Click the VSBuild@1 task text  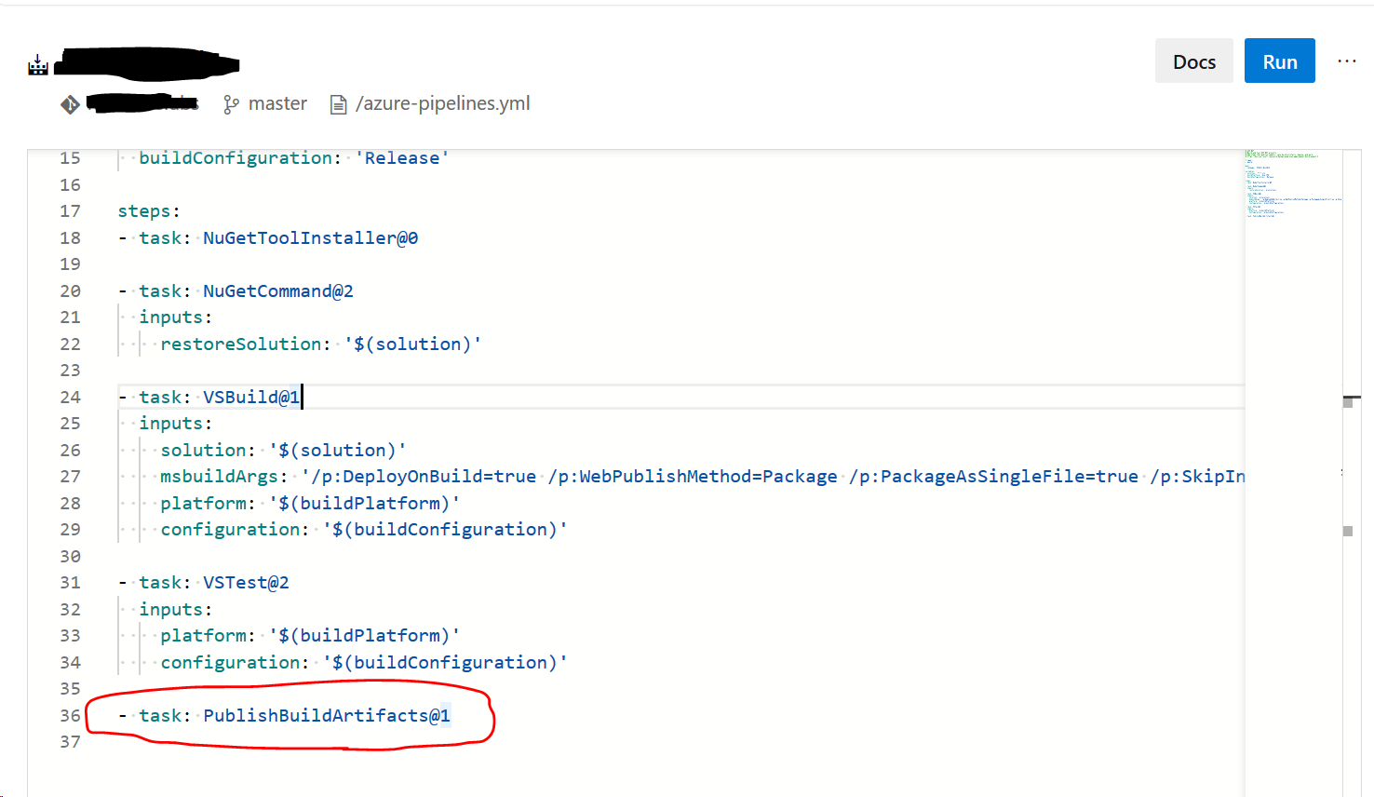(x=251, y=398)
